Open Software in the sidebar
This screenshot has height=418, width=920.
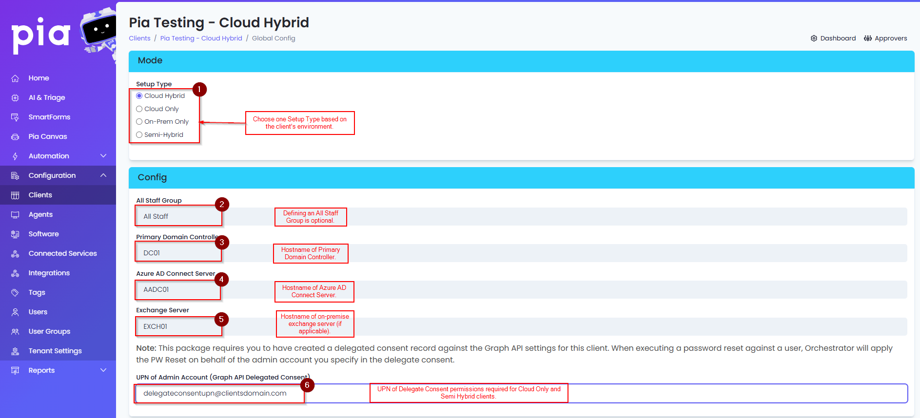coord(58,234)
